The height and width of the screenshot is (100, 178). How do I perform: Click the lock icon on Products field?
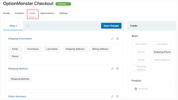coord(136,89)
